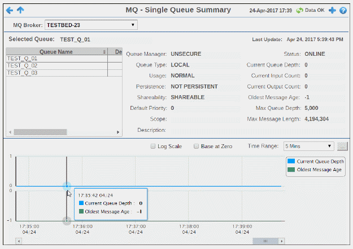Enable the Log Scale checkbox
The width and height of the screenshot is (353, 249).
click(x=154, y=146)
